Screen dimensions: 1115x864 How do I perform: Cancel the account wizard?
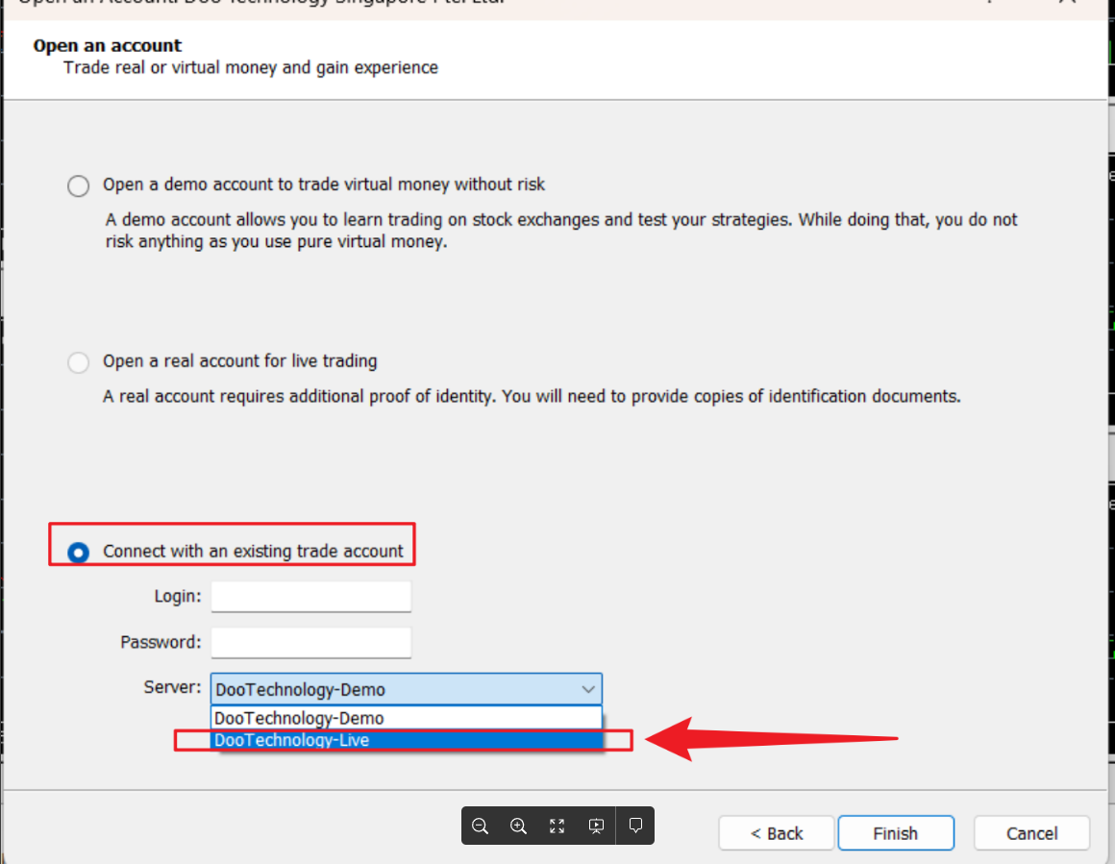click(1031, 832)
